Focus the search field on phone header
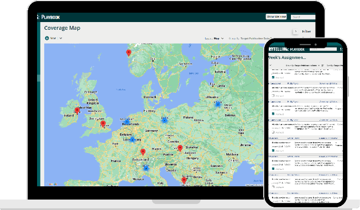 323,49
